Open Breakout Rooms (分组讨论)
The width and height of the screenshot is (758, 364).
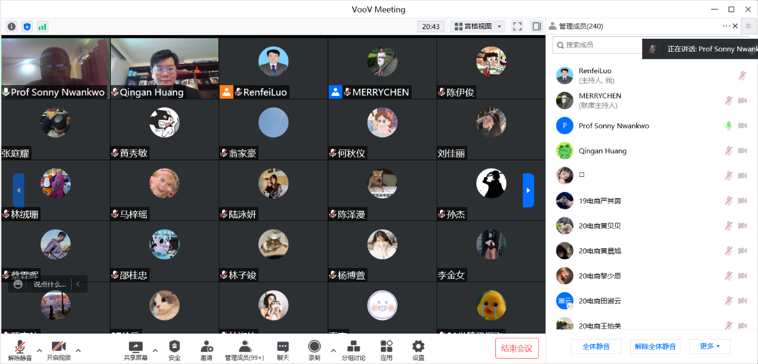pyautogui.click(x=353, y=350)
